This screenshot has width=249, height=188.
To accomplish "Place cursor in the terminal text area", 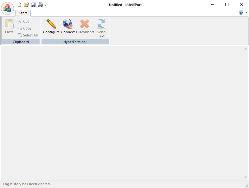I will coord(122,113).
